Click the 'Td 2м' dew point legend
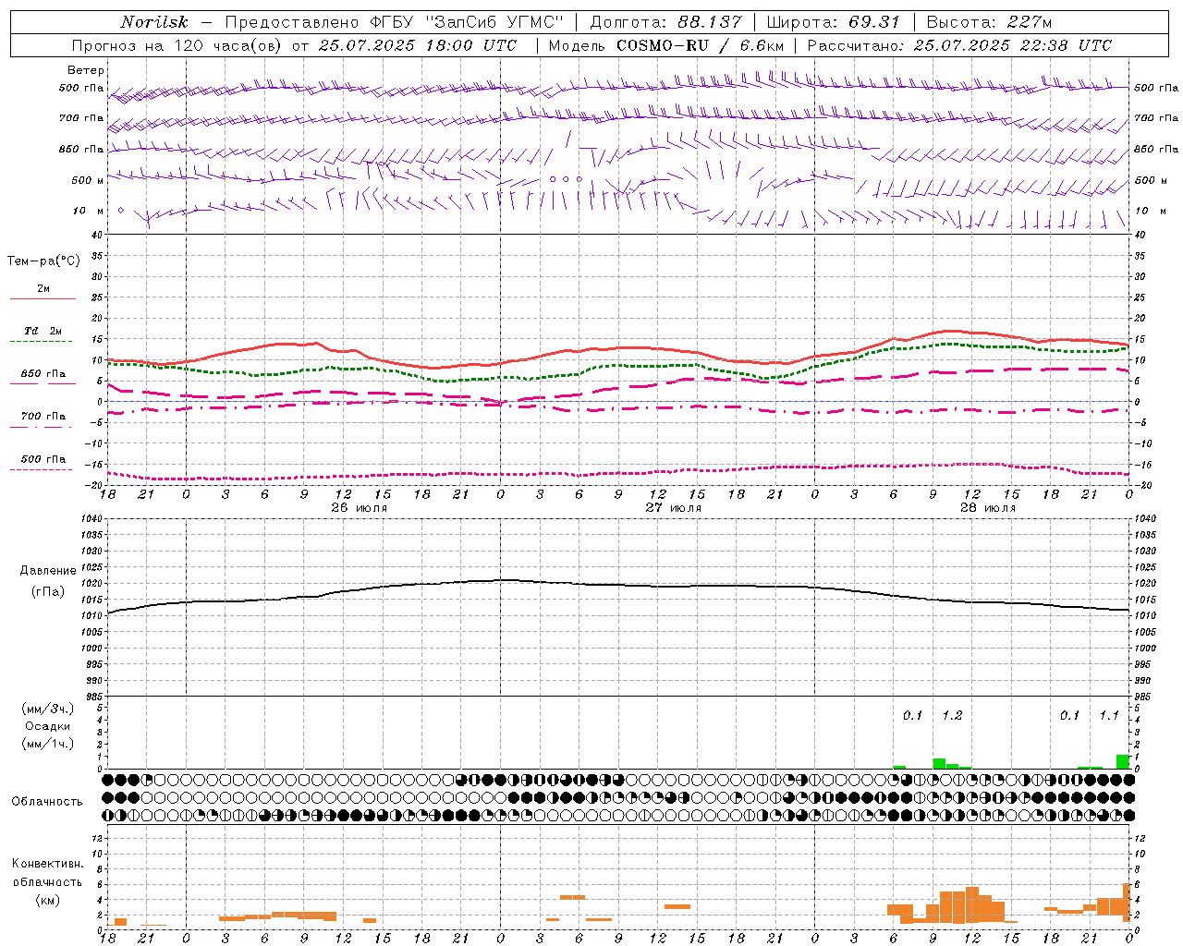Screen dimensions: 1183x946 click(x=43, y=331)
